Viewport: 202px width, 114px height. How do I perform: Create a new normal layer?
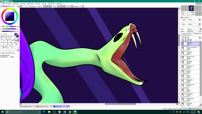[183, 38]
